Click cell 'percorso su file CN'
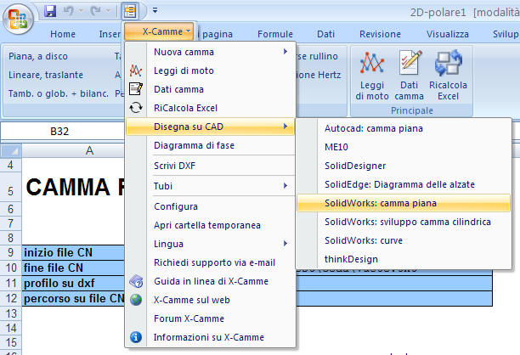 tap(73, 298)
